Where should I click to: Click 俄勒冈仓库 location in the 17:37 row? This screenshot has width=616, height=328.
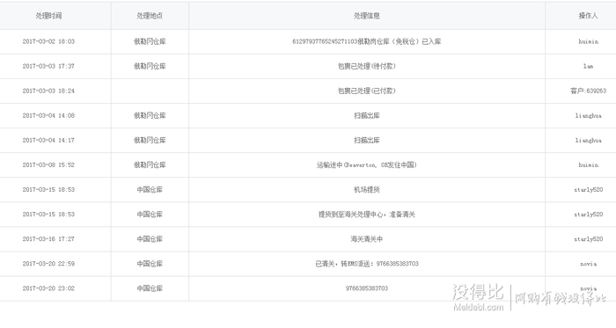pyautogui.click(x=150, y=66)
